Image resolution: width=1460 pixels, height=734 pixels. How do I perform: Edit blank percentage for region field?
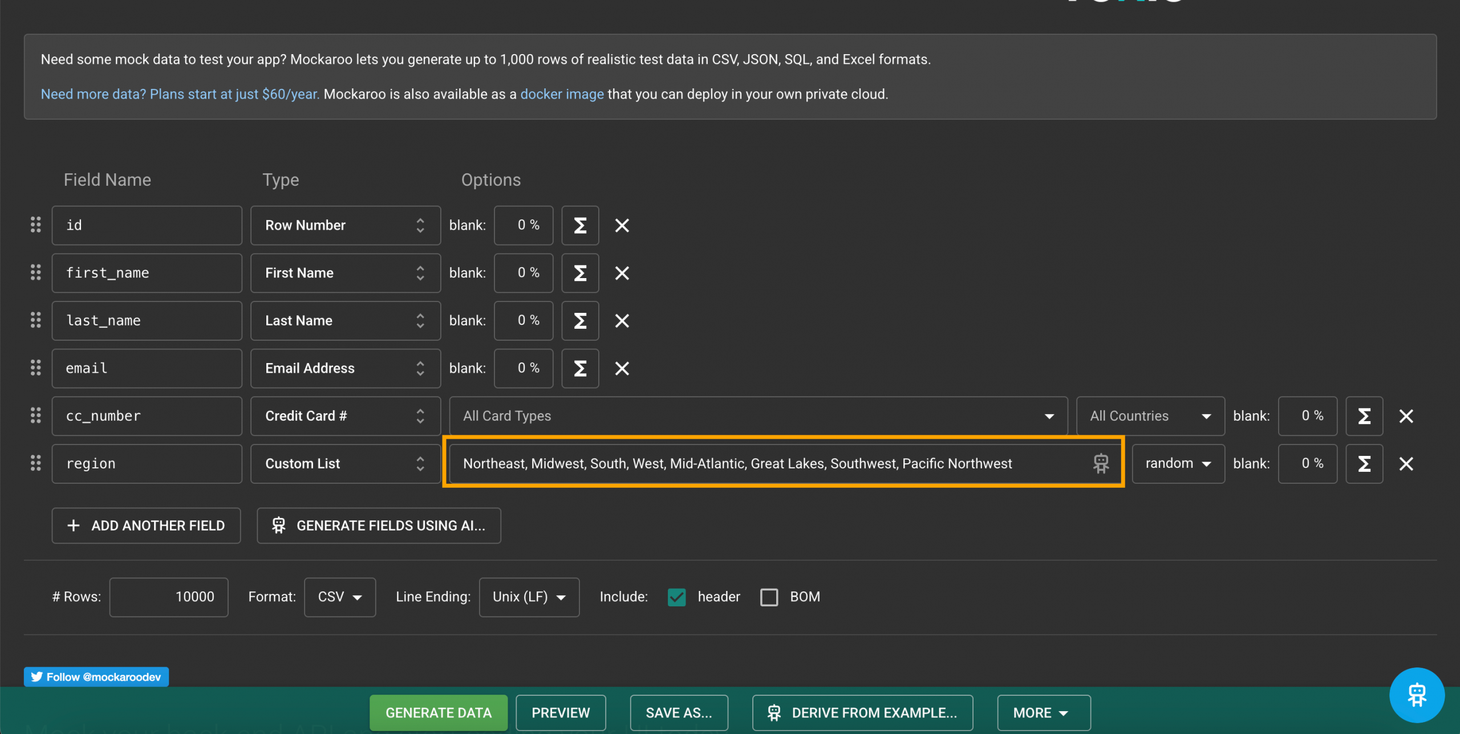1308,463
